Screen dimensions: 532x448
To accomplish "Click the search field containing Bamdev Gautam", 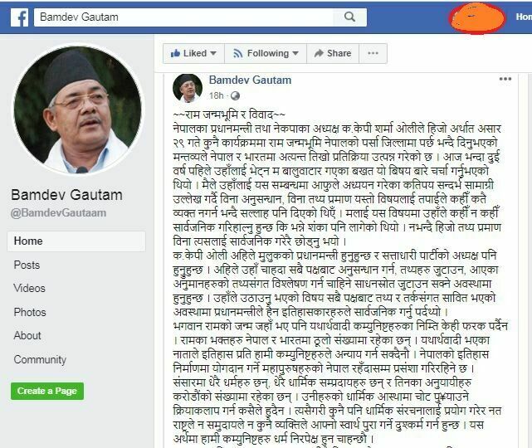I will (183, 17).
